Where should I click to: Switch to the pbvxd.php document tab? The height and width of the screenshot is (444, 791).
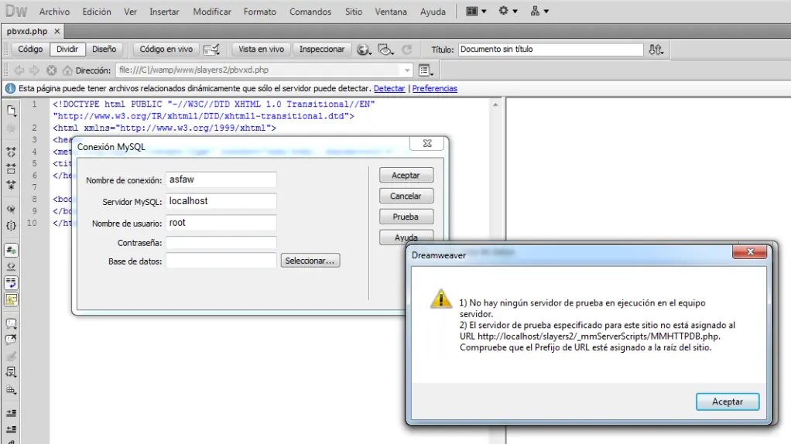(x=27, y=31)
